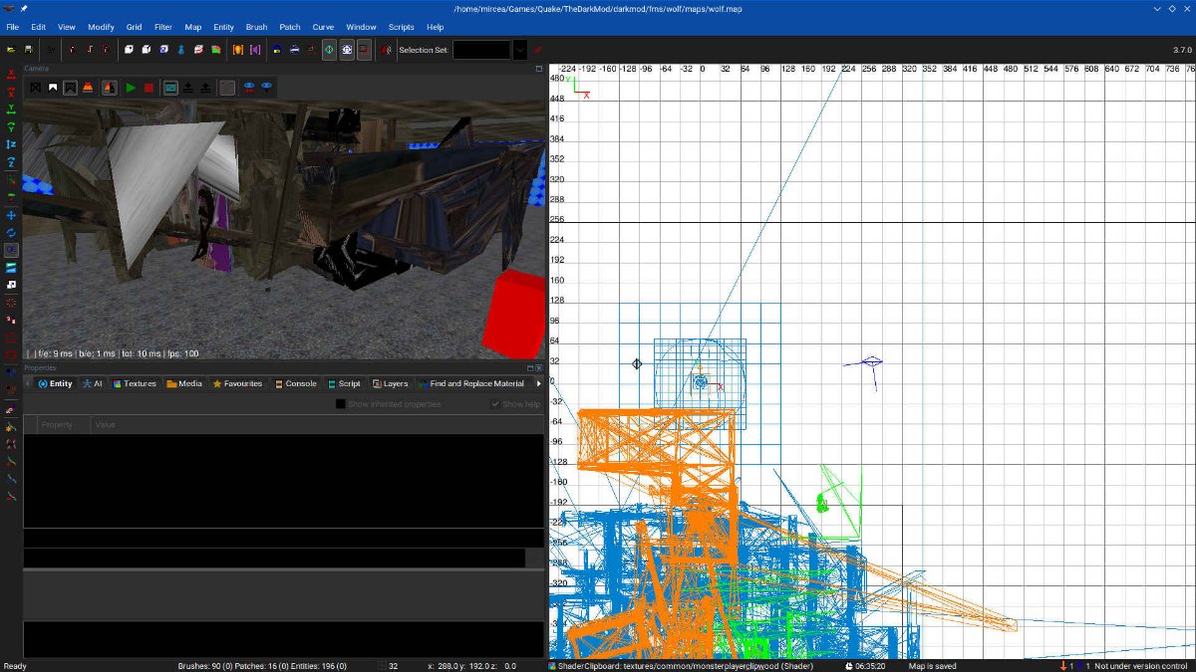Viewport: 1196px width, 672px height.
Task: Toggle the Show inherited properties checkbox
Action: click(x=341, y=404)
